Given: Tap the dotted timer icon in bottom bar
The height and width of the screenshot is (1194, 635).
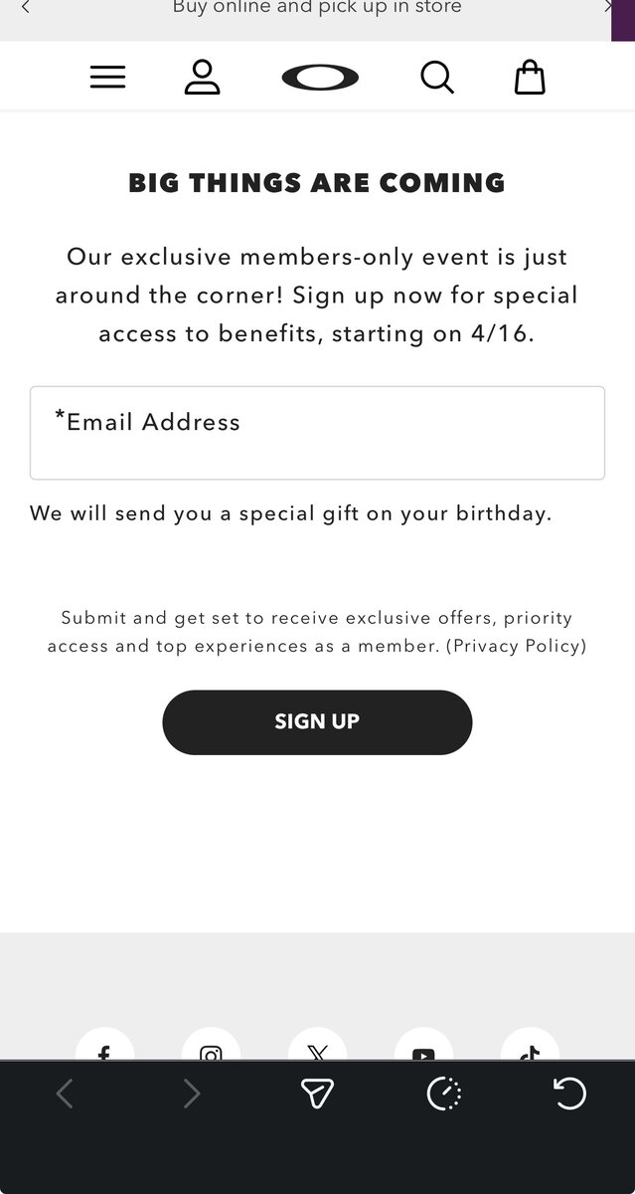Looking at the screenshot, I should [x=443, y=1094].
